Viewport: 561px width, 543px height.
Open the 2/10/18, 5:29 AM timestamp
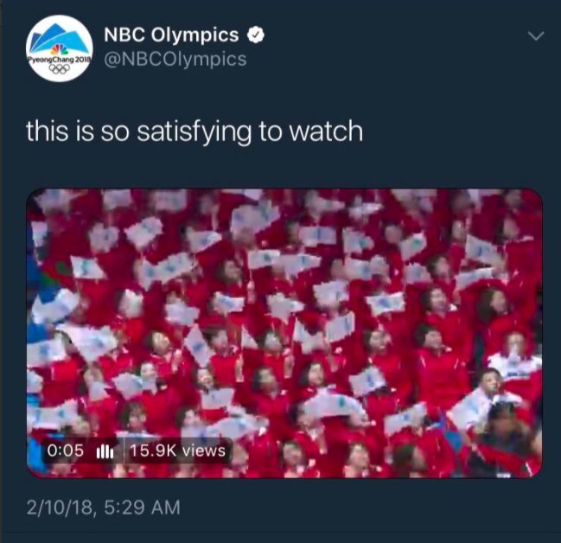click(x=104, y=508)
